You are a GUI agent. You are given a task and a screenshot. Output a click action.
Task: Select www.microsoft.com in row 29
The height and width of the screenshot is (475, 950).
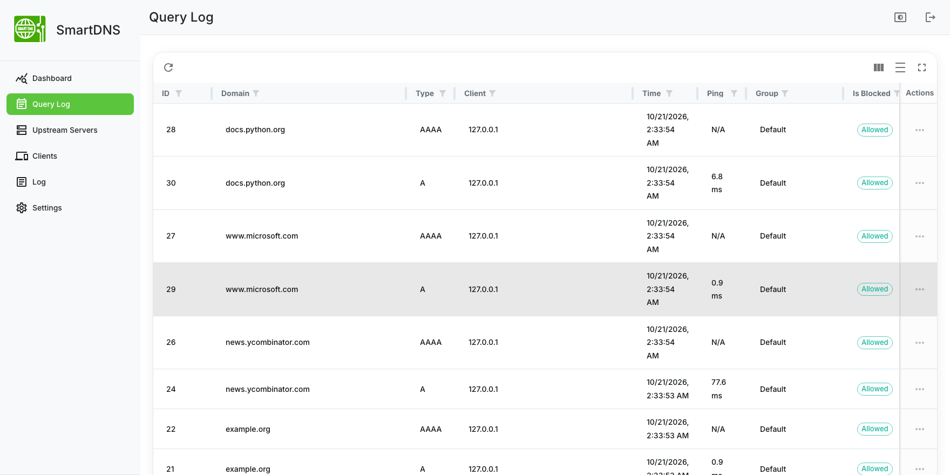[262, 289]
